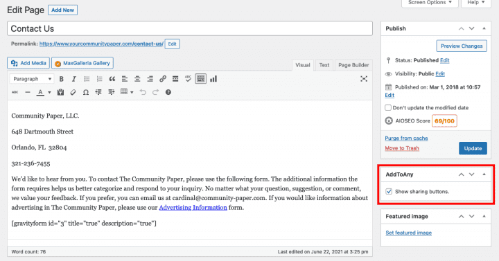The height and width of the screenshot is (261, 499).
Task: Open the table dropdown arrow
Action: tap(132, 93)
